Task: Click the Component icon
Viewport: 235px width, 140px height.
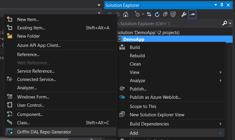Action: [9, 114]
